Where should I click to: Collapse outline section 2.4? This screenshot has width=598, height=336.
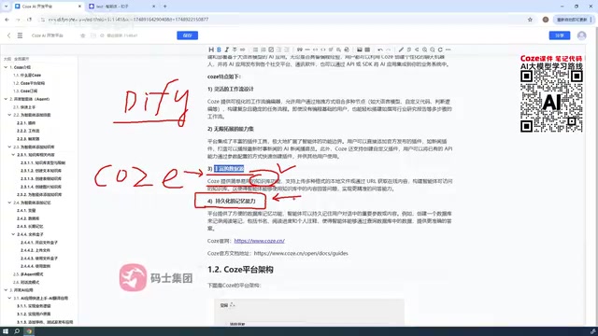(9, 203)
